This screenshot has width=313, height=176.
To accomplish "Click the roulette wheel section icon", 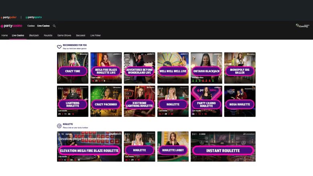I will point(59,126).
